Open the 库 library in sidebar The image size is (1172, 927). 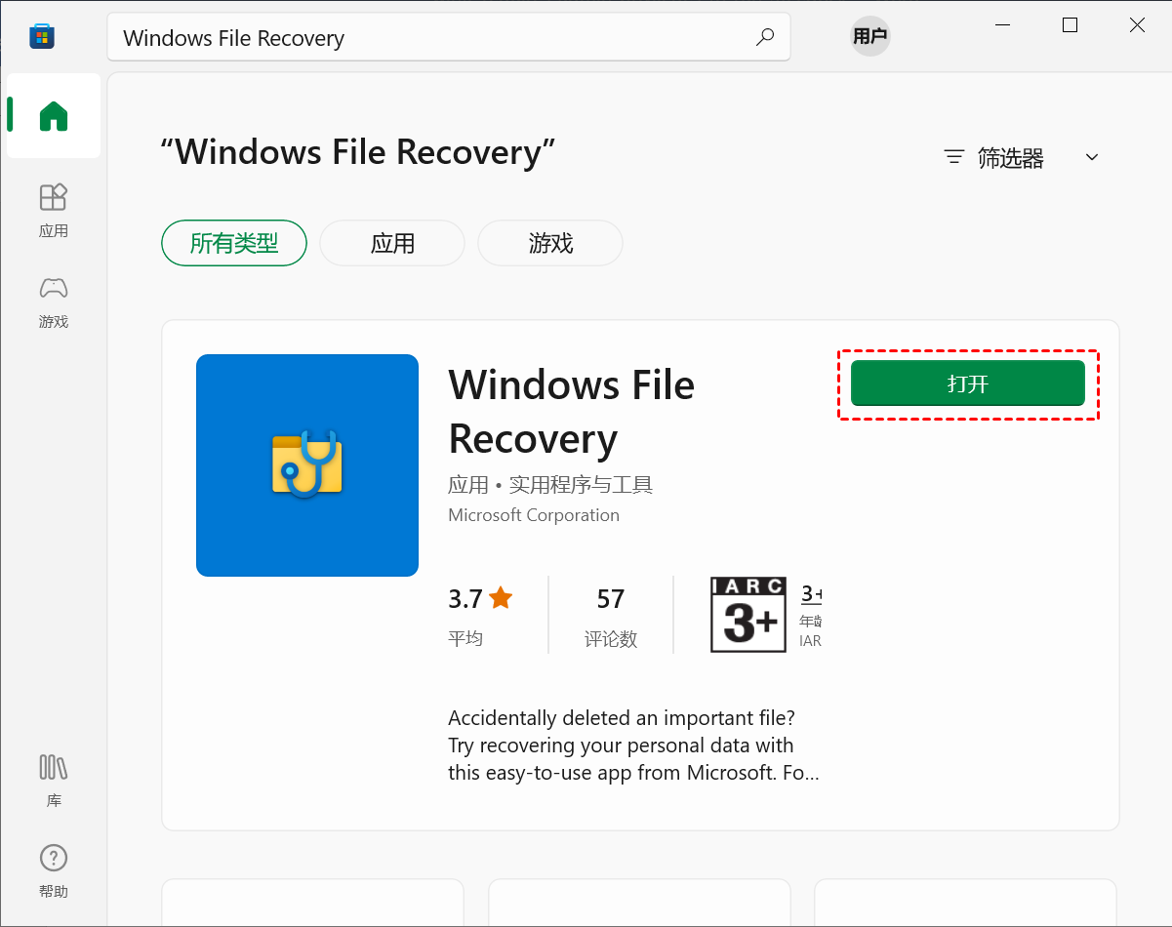pos(54,781)
